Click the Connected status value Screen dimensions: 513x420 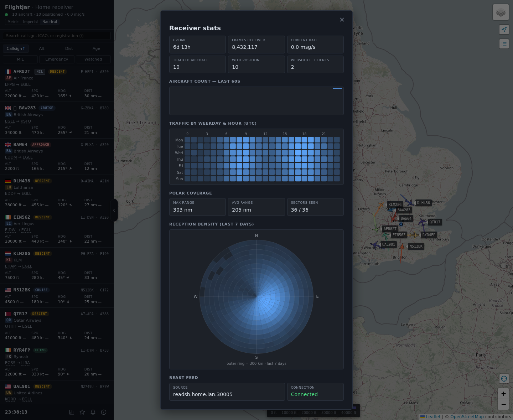pyautogui.click(x=304, y=394)
